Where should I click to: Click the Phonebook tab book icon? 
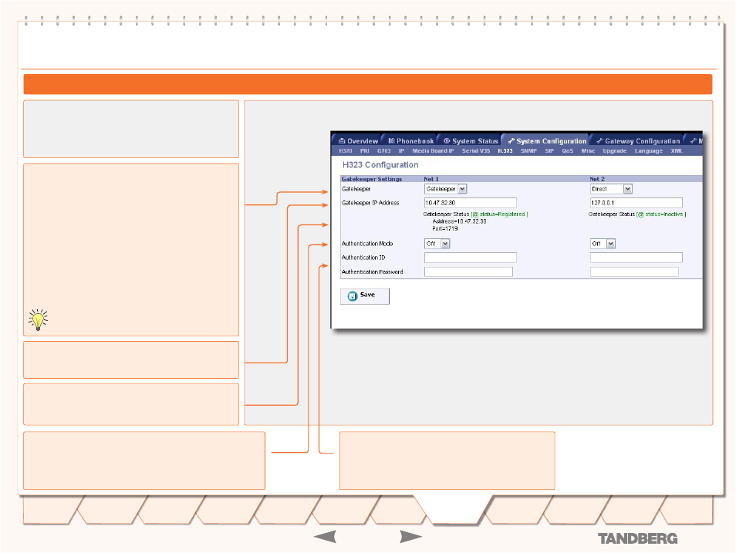(x=391, y=141)
